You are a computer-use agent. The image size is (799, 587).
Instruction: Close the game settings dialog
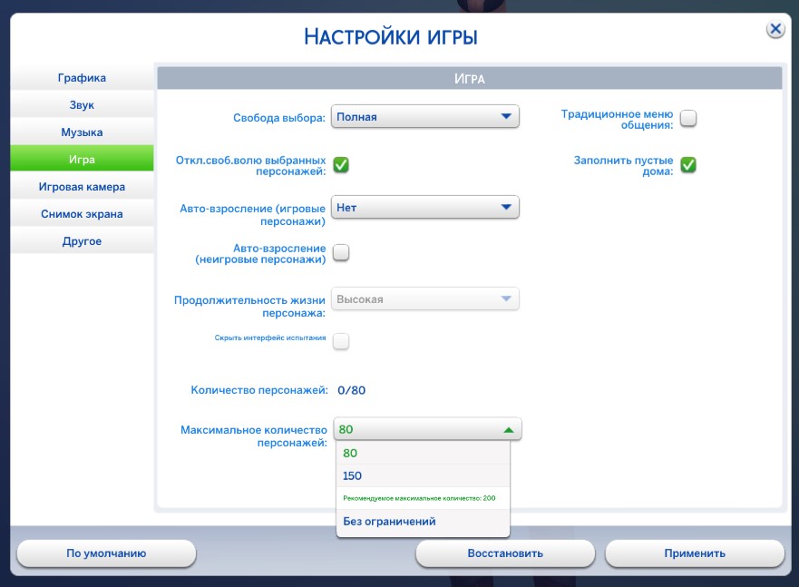click(x=775, y=29)
